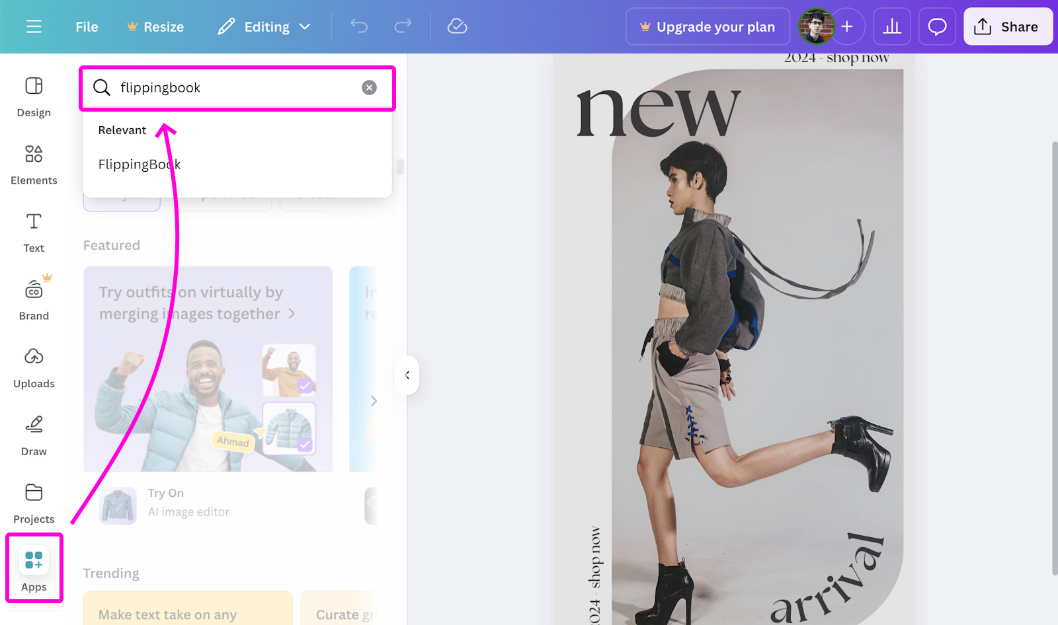Click the Redo arrow
Viewport: 1058px width, 625px height.
click(x=403, y=26)
